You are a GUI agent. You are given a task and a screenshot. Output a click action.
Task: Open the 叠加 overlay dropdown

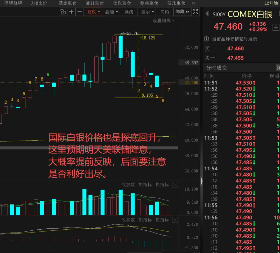point(111,12)
